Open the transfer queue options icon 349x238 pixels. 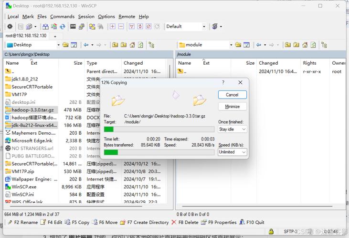click(x=29, y=26)
